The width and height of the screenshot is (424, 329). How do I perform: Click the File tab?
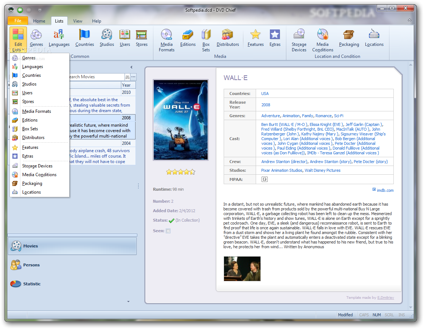[x=18, y=20]
